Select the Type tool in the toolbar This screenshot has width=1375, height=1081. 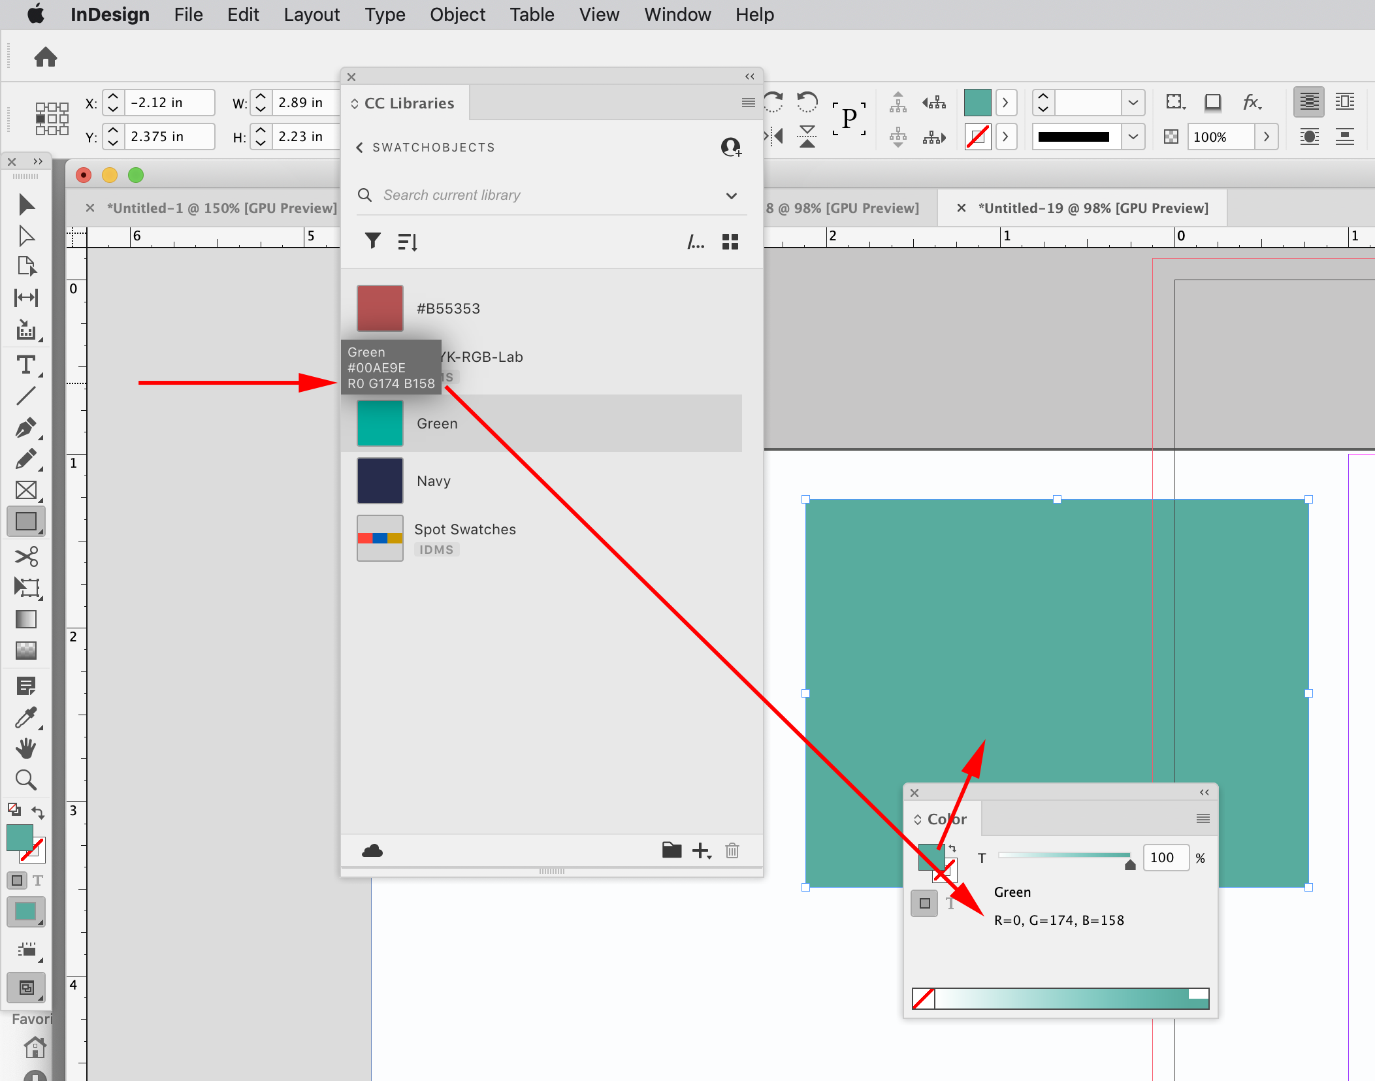coord(26,364)
